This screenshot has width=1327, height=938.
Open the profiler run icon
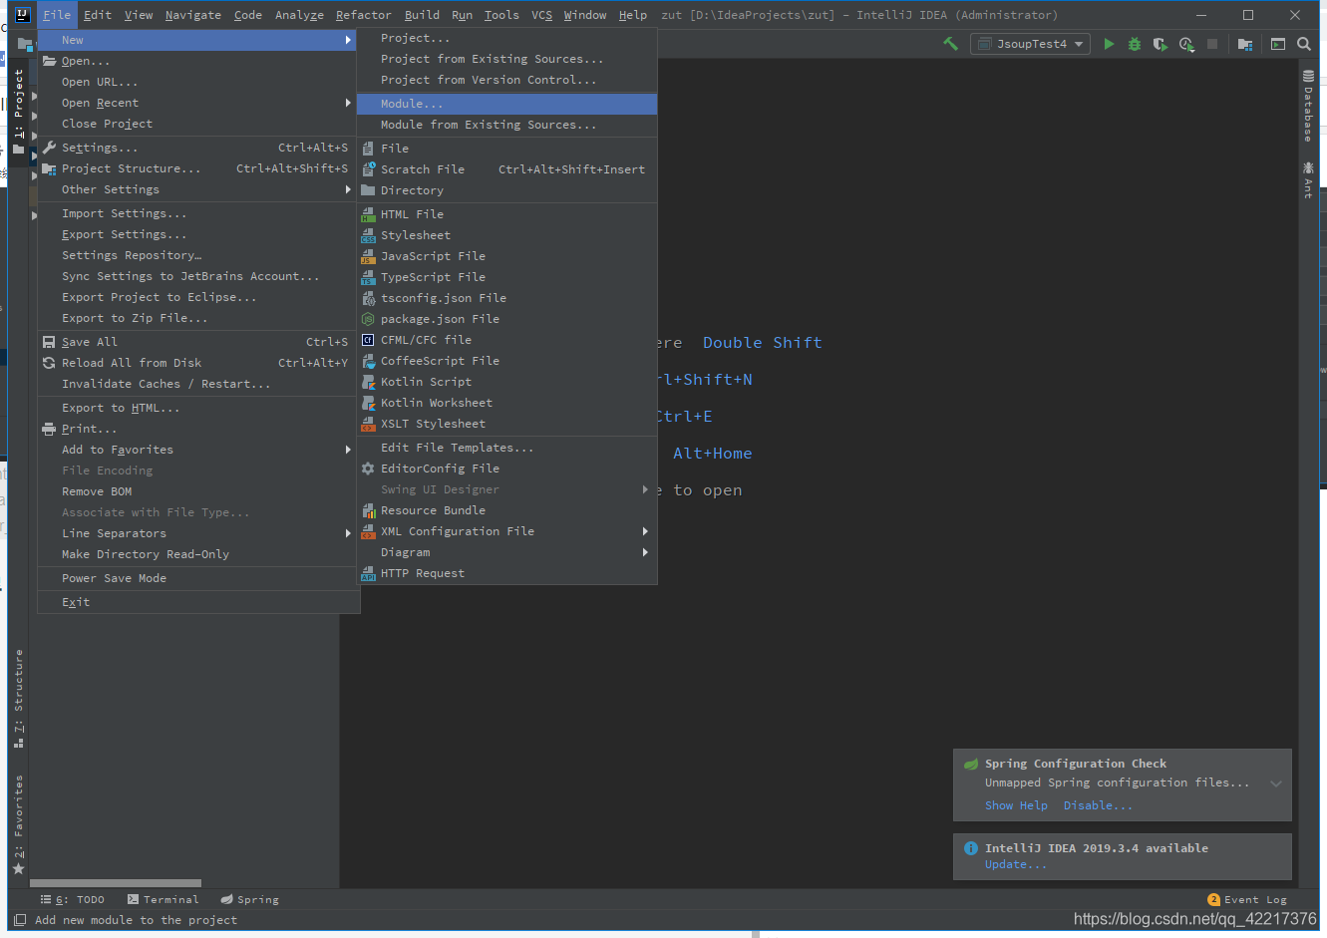(x=1186, y=44)
